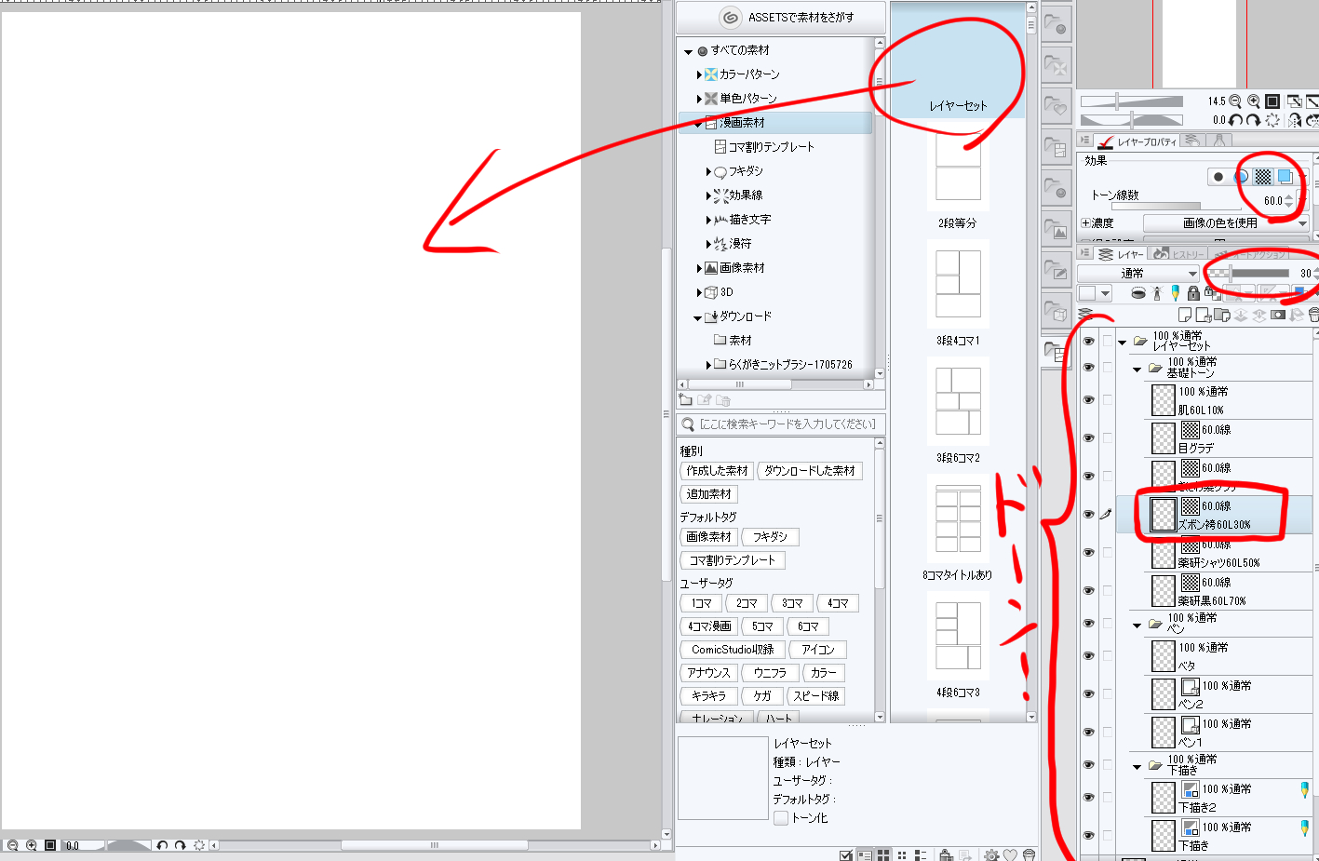The width and height of the screenshot is (1319, 861).
Task: Select the border effect circle icon
Action: 1218,177
